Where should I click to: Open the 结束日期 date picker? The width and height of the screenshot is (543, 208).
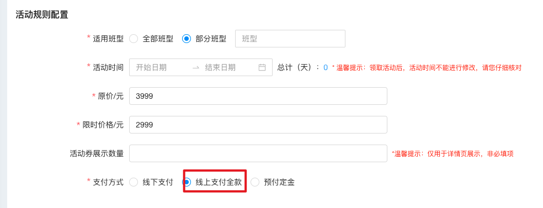(x=220, y=67)
